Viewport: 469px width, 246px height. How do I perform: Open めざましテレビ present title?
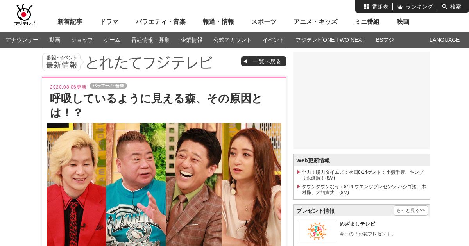pyautogui.click(x=357, y=224)
